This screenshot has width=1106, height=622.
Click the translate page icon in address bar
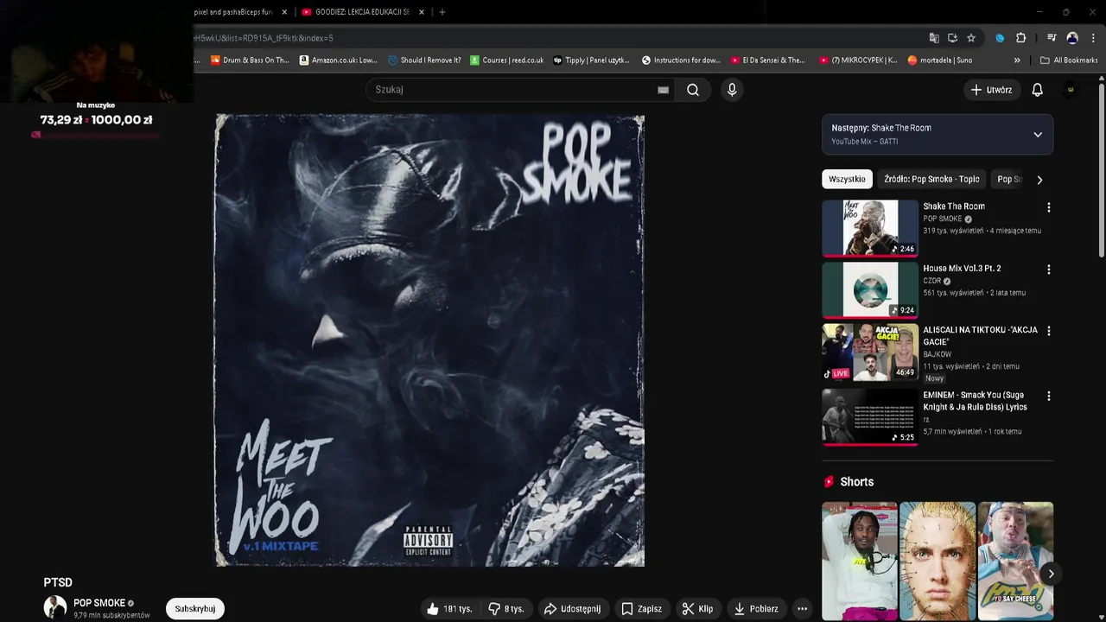click(x=934, y=38)
